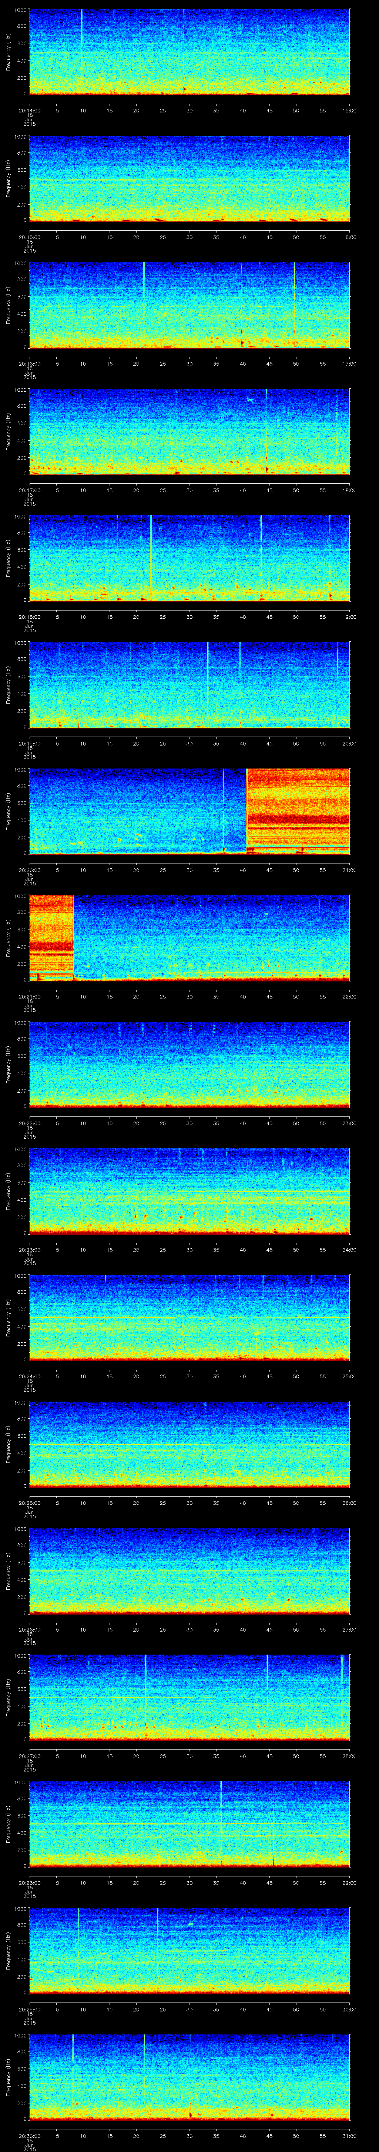Select the '20:21:00' start time label
Viewport: 379px width, 2152px height.
pos(29,997)
